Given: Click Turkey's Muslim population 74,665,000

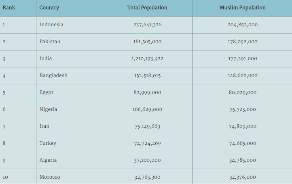Looking at the screenshot, I should coord(243,144).
